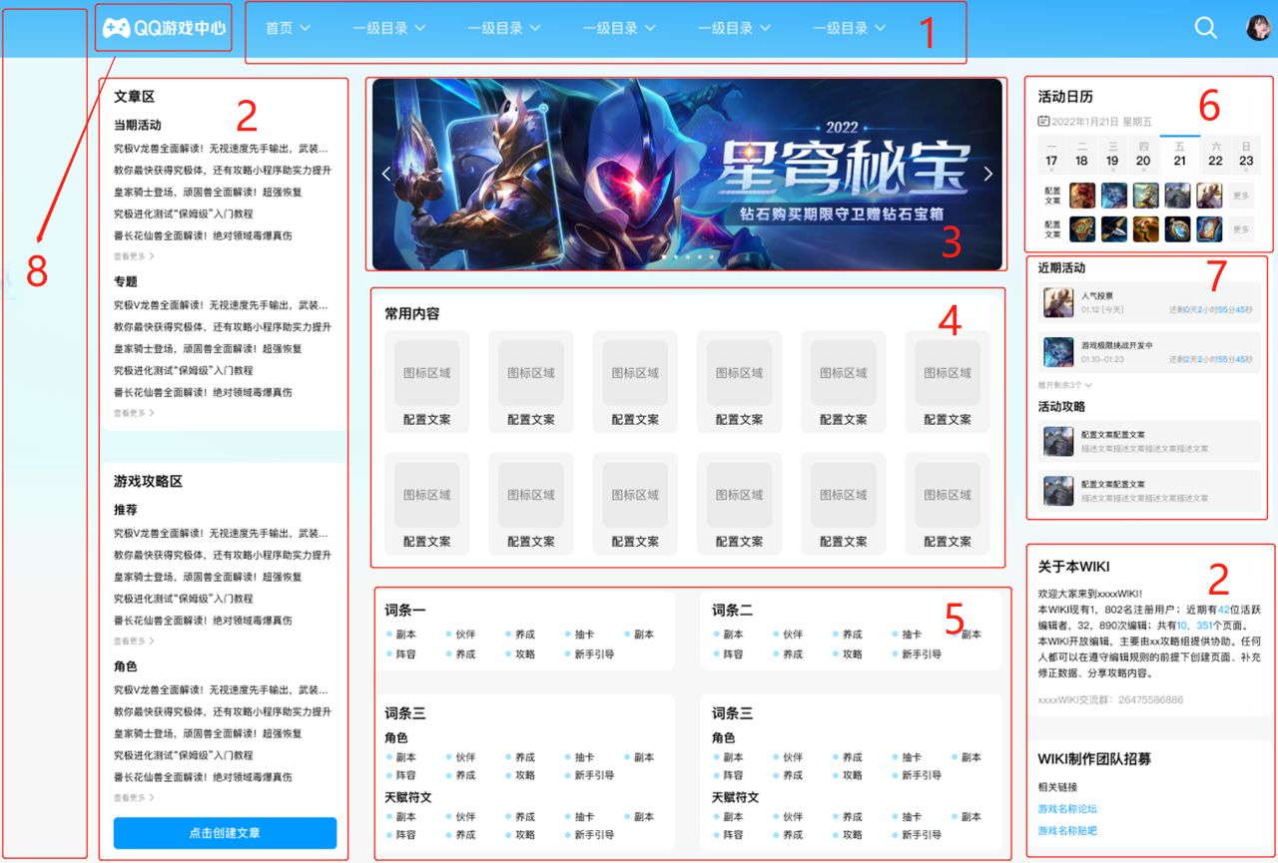This screenshot has height=863, width=1278.
Task: Open 阵容 tag under 词条一
Action: pyautogui.click(x=406, y=654)
